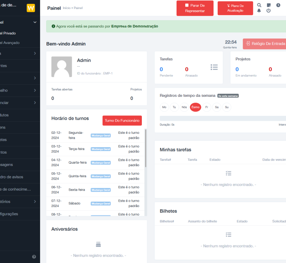Open Painel Avançado in the sidebar
Image resolution: width=286 pixels, height=263 pixels.
10,43
